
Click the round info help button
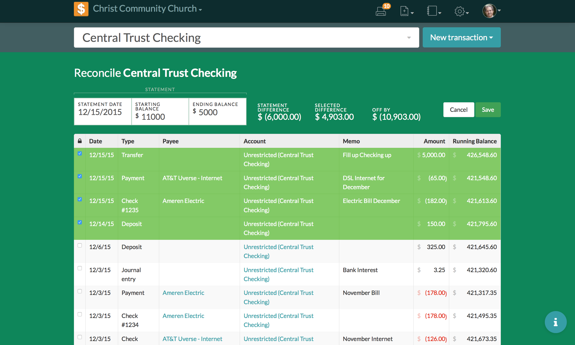point(555,322)
